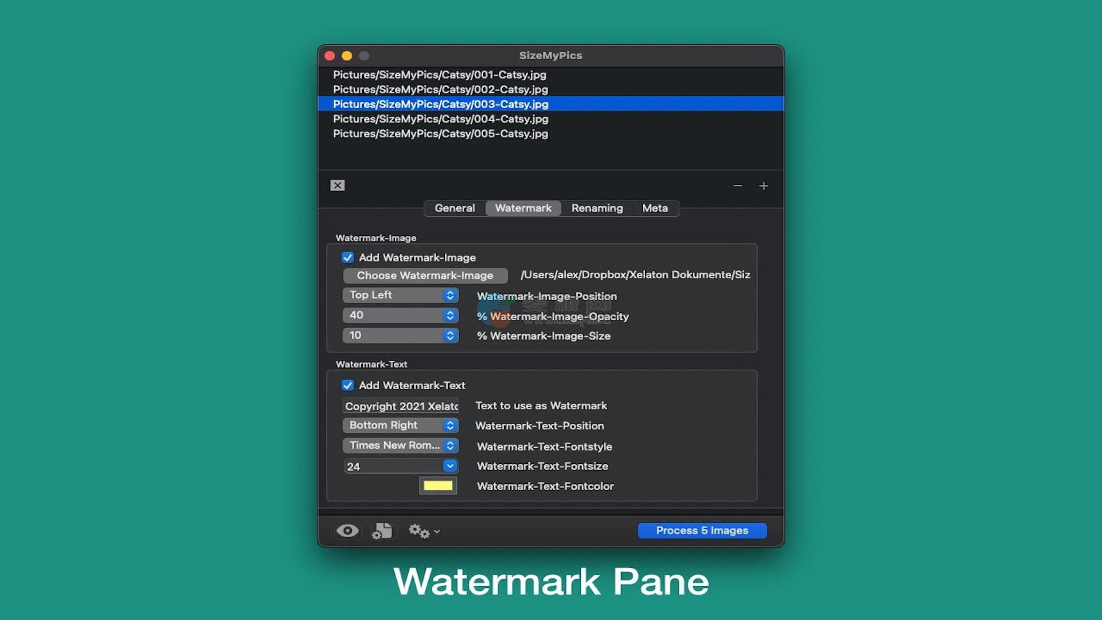The image size is (1102, 620).
Task: Click the clear list X icon
Action: (x=337, y=185)
